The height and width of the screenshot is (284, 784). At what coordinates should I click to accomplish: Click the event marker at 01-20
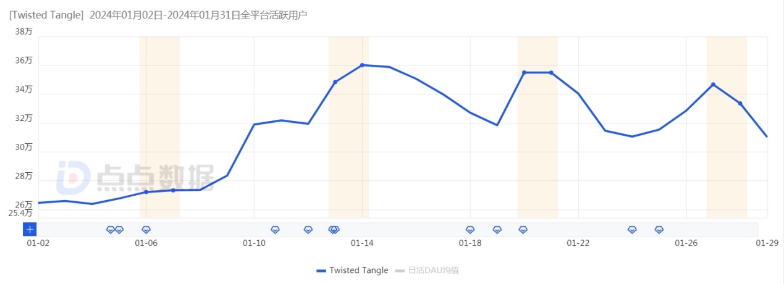[523, 230]
